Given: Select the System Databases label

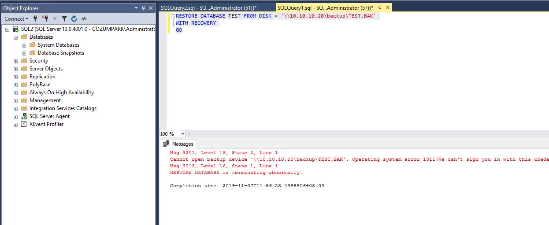Looking at the screenshot, I should tap(59, 45).
